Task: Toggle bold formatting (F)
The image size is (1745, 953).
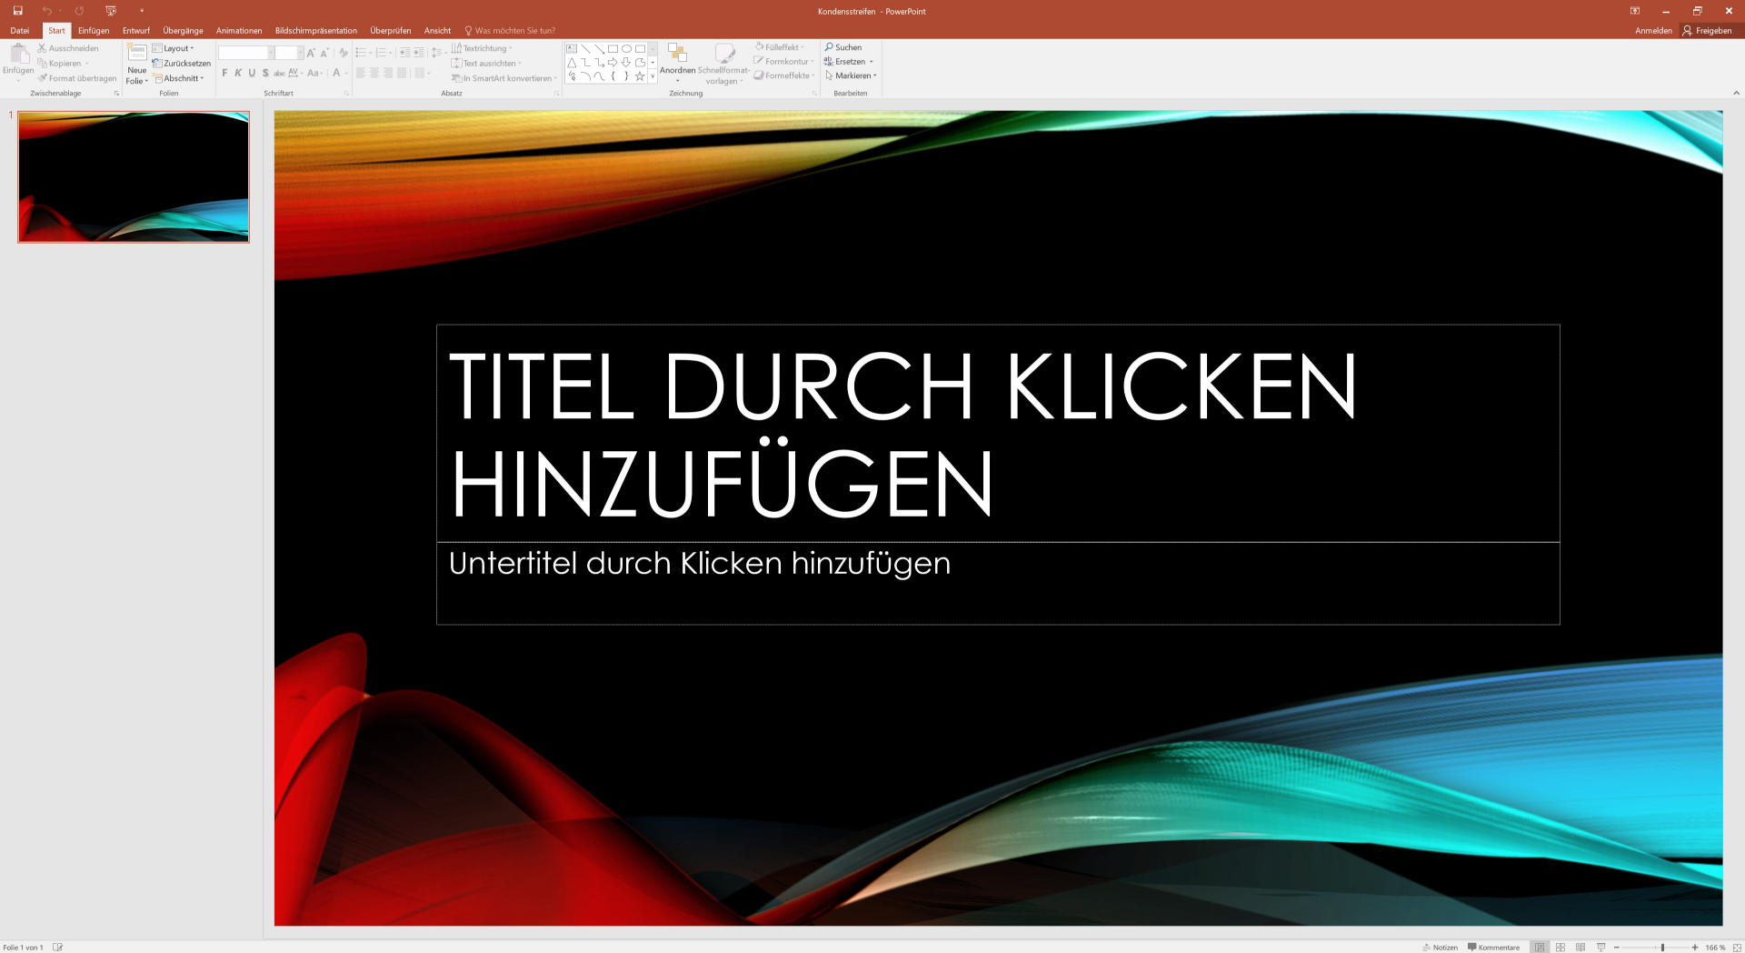Action: 224,73
